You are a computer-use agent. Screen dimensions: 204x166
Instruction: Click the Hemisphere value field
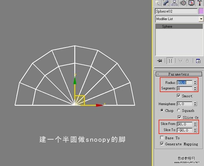point(184,104)
